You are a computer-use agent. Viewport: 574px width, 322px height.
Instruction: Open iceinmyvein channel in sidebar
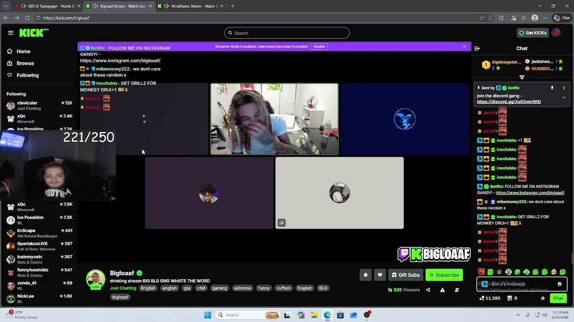[39, 259]
